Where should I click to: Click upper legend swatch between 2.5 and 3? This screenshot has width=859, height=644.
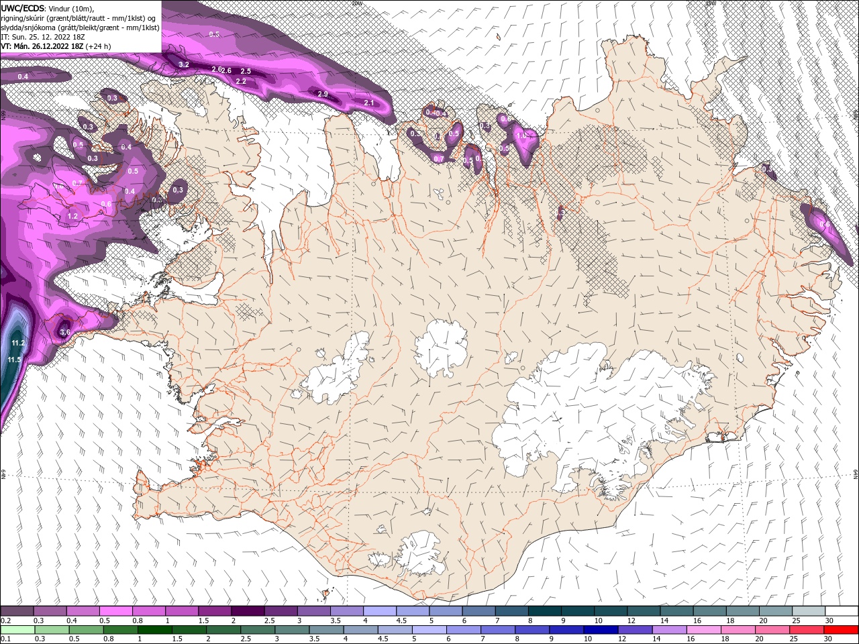coord(281,611)
